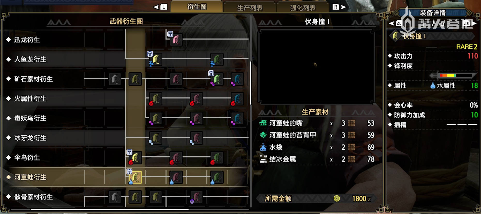Image resolution: width=481 pixels, height=214 pixels.
Task: Click the vertical scrollbar of weapon tree
Action: pyautogui.click(x=251, y=83)
